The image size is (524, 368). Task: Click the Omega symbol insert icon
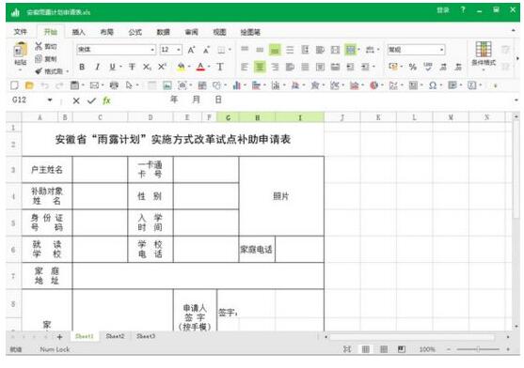point(433,85)
